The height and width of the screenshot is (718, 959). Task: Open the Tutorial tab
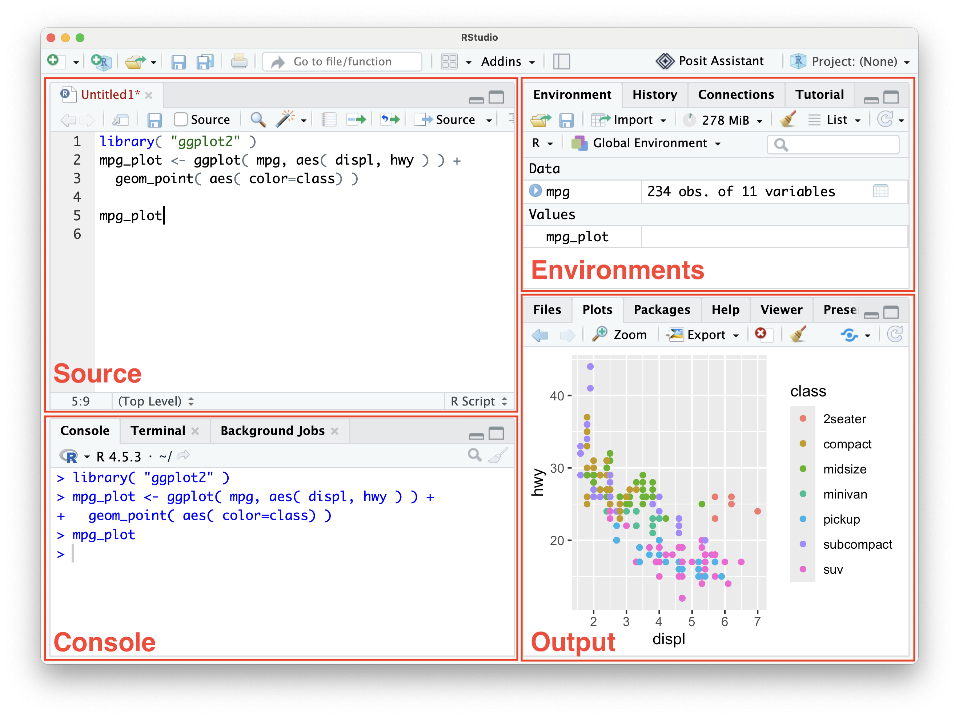(x=819, y=94)
